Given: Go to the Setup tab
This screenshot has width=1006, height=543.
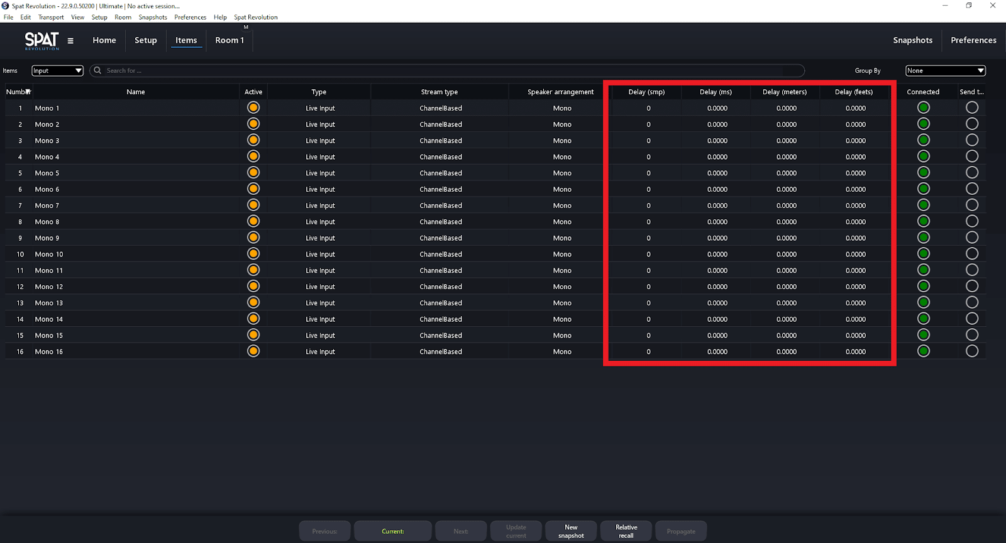Looking at the screenshot, I should coord(146,40).
